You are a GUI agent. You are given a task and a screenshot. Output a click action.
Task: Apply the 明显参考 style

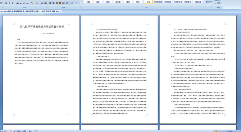[x=188, y=2]
